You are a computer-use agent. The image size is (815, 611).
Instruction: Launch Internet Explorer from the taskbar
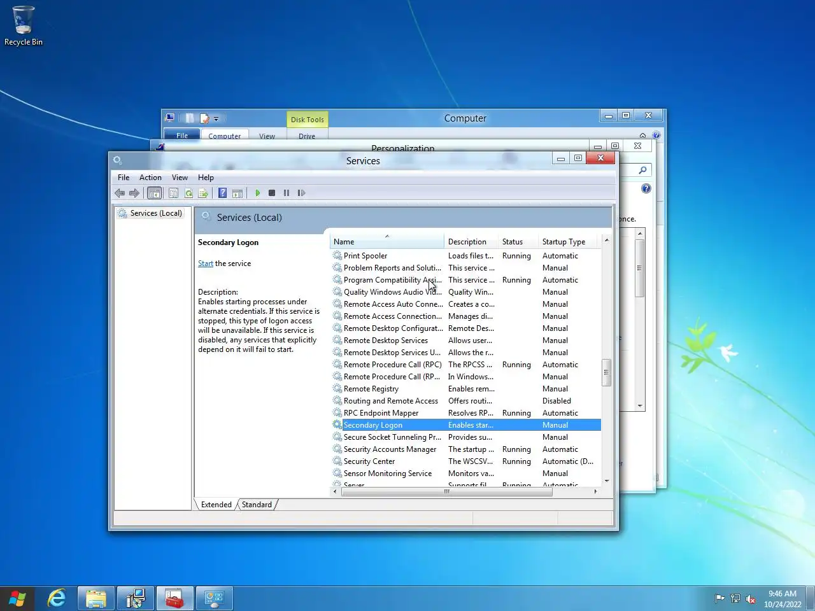57,598
